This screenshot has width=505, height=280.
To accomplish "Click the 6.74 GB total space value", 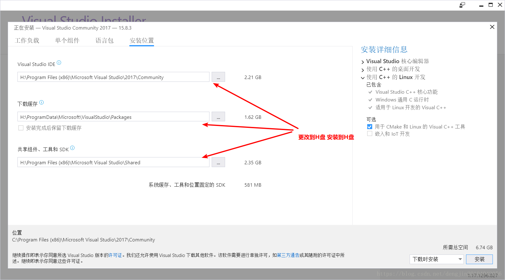I will click(x=484, y=247).
